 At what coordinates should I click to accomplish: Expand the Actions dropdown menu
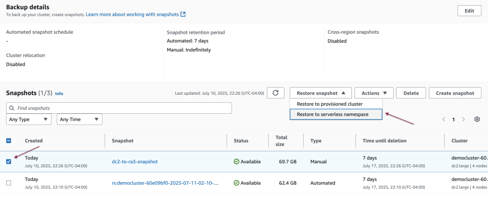374,93
